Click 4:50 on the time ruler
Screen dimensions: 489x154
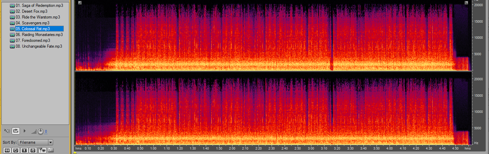(455, 148)
